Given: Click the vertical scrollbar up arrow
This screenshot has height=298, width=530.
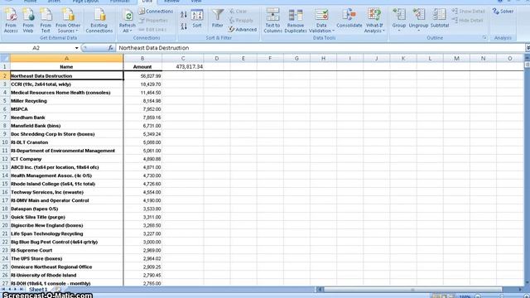Looking at the screenshot, I should pyautogui.click(x=527, y=58).
